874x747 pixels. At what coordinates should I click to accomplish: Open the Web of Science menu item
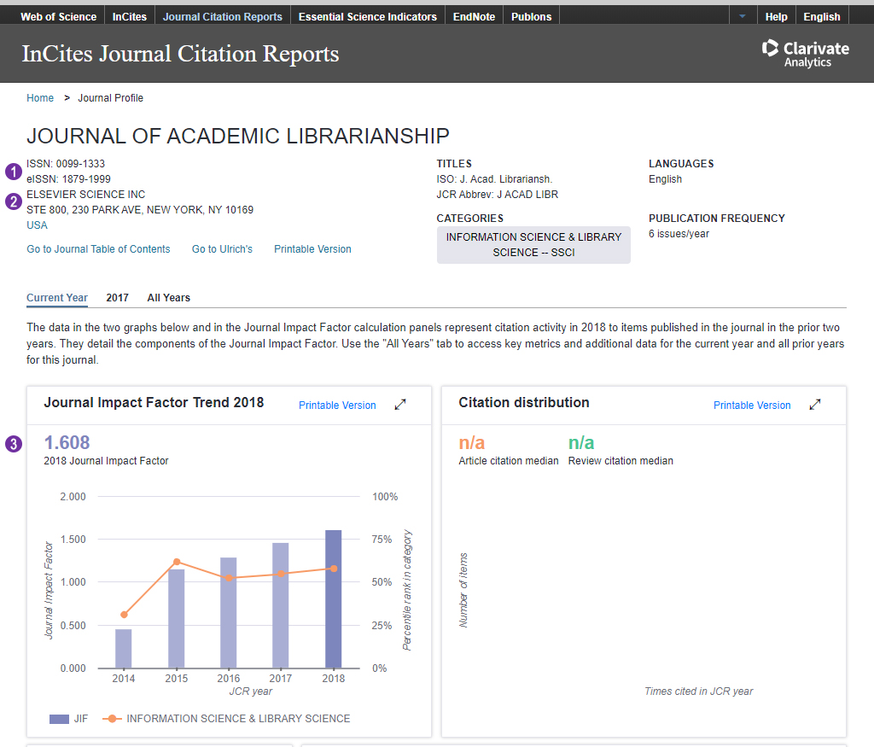(59, 17)
